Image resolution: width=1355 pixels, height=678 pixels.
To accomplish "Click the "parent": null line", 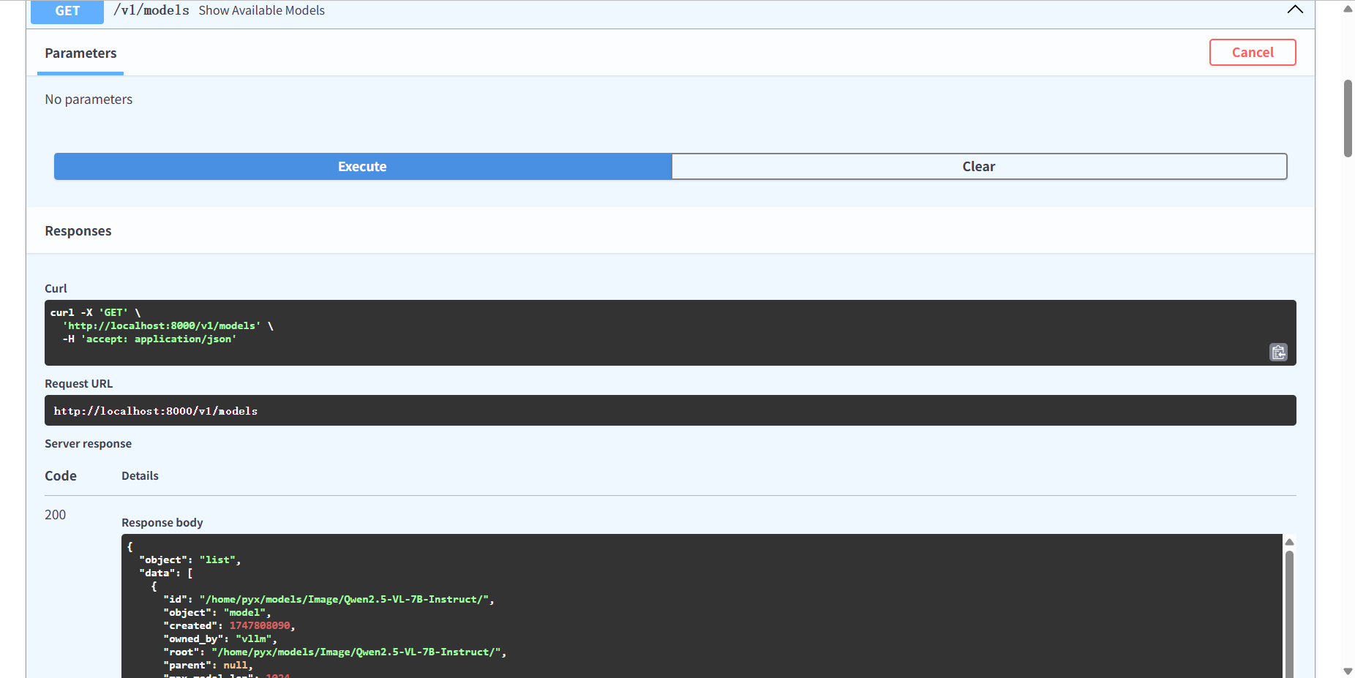I will point(208,666).
